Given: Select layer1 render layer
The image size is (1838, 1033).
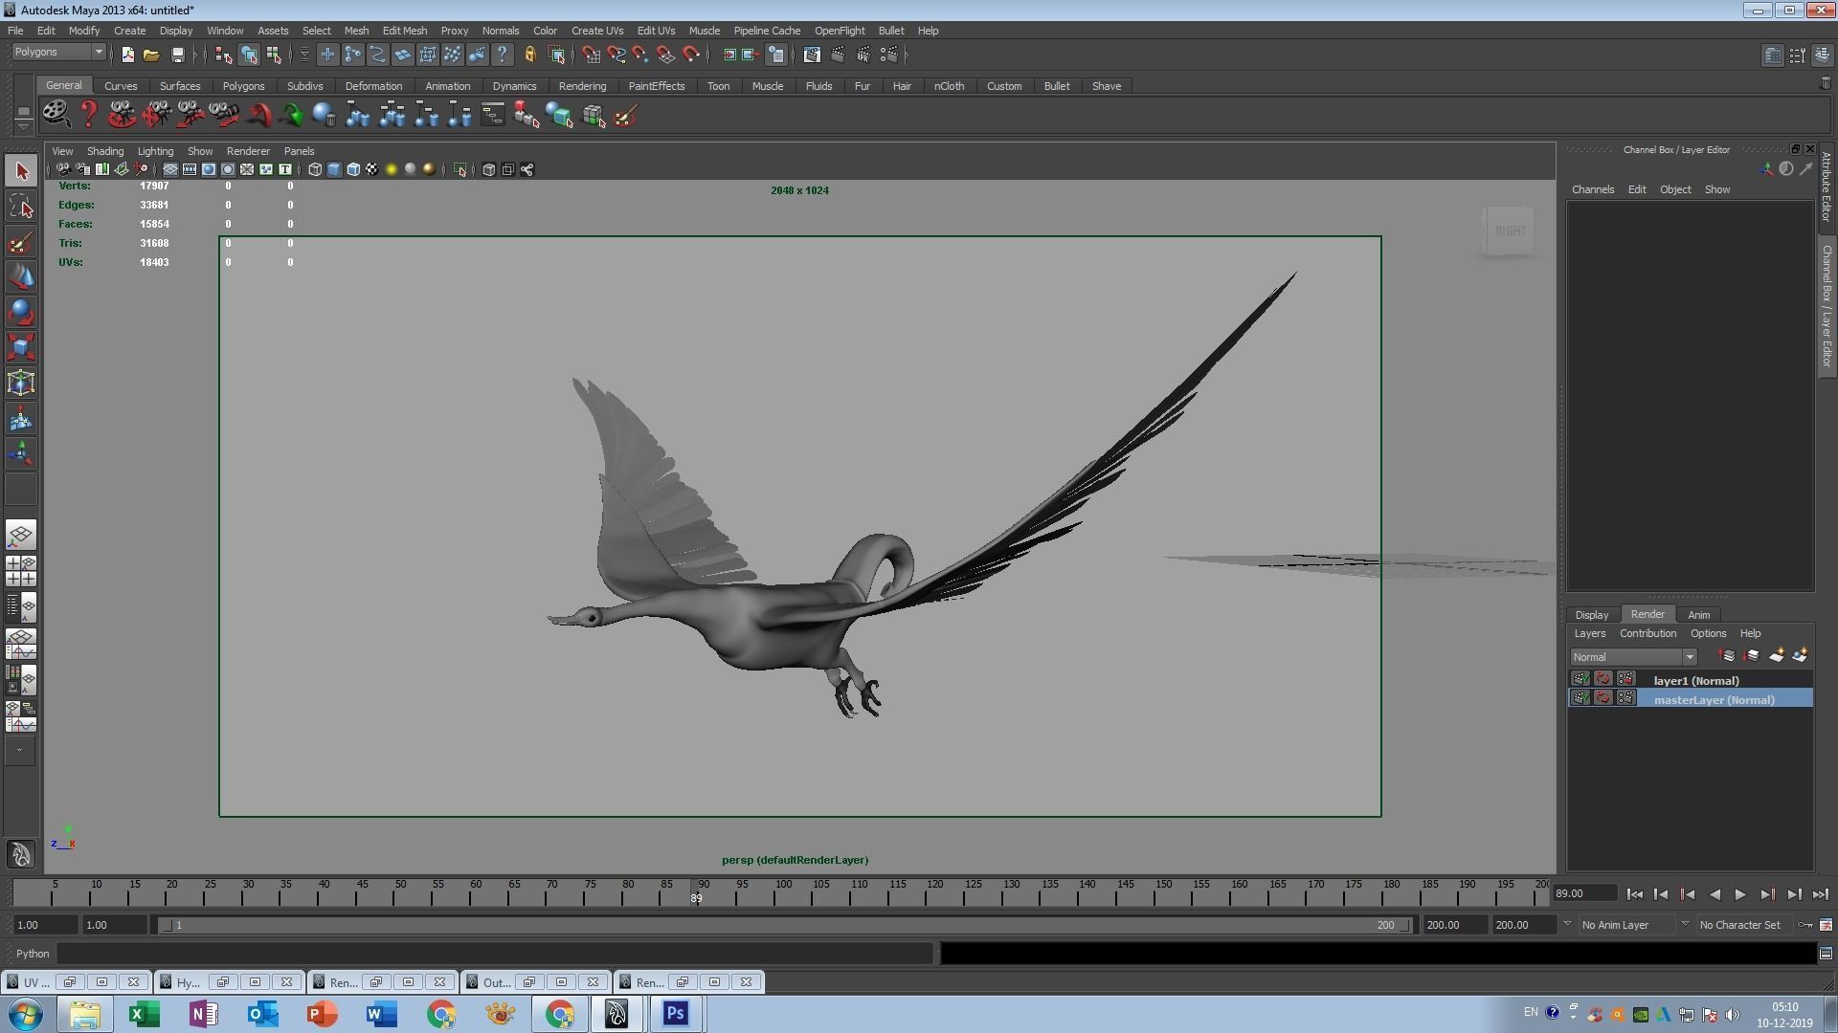Looking at the screenshot, I should tap(1695, 681).
